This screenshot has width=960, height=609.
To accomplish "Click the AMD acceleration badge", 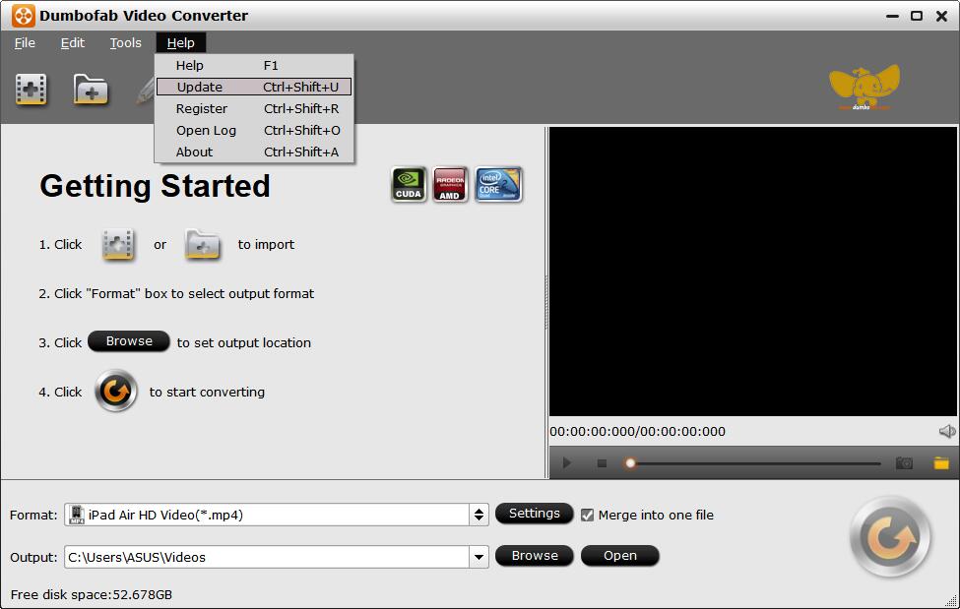I will (450, 184).
